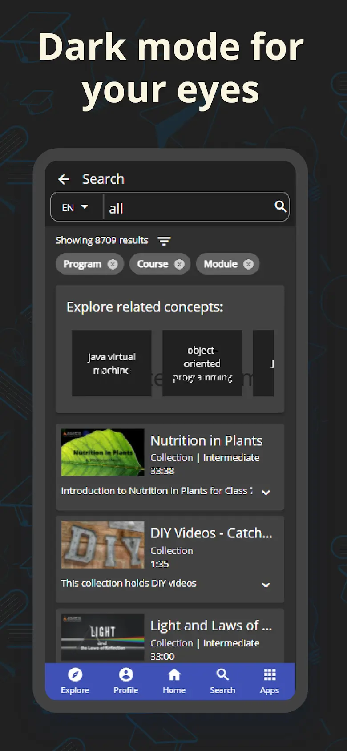Expand the Nutrition in Plants description
Screen dimensions: 347x751
pyautogui.click(x=266, y=492)
